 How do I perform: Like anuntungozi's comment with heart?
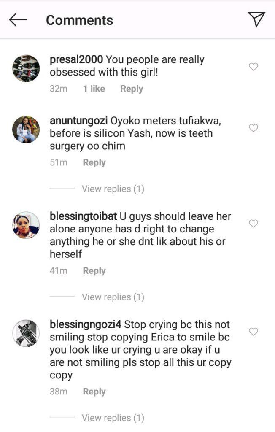click(253, 128)
